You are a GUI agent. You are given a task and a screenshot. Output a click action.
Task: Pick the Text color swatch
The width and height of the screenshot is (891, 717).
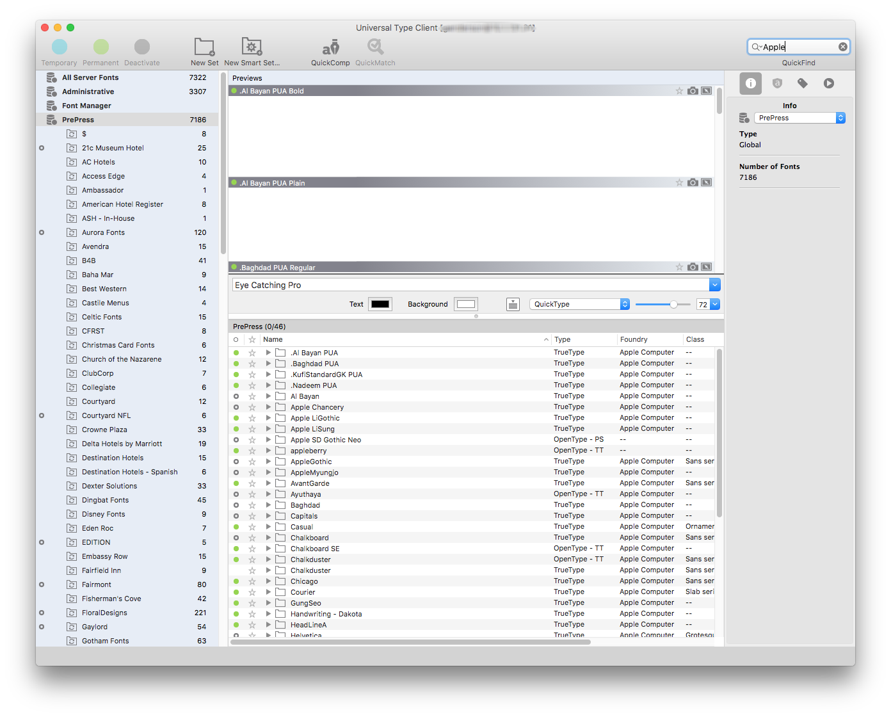pyautogui.click(x=380, y=304)
